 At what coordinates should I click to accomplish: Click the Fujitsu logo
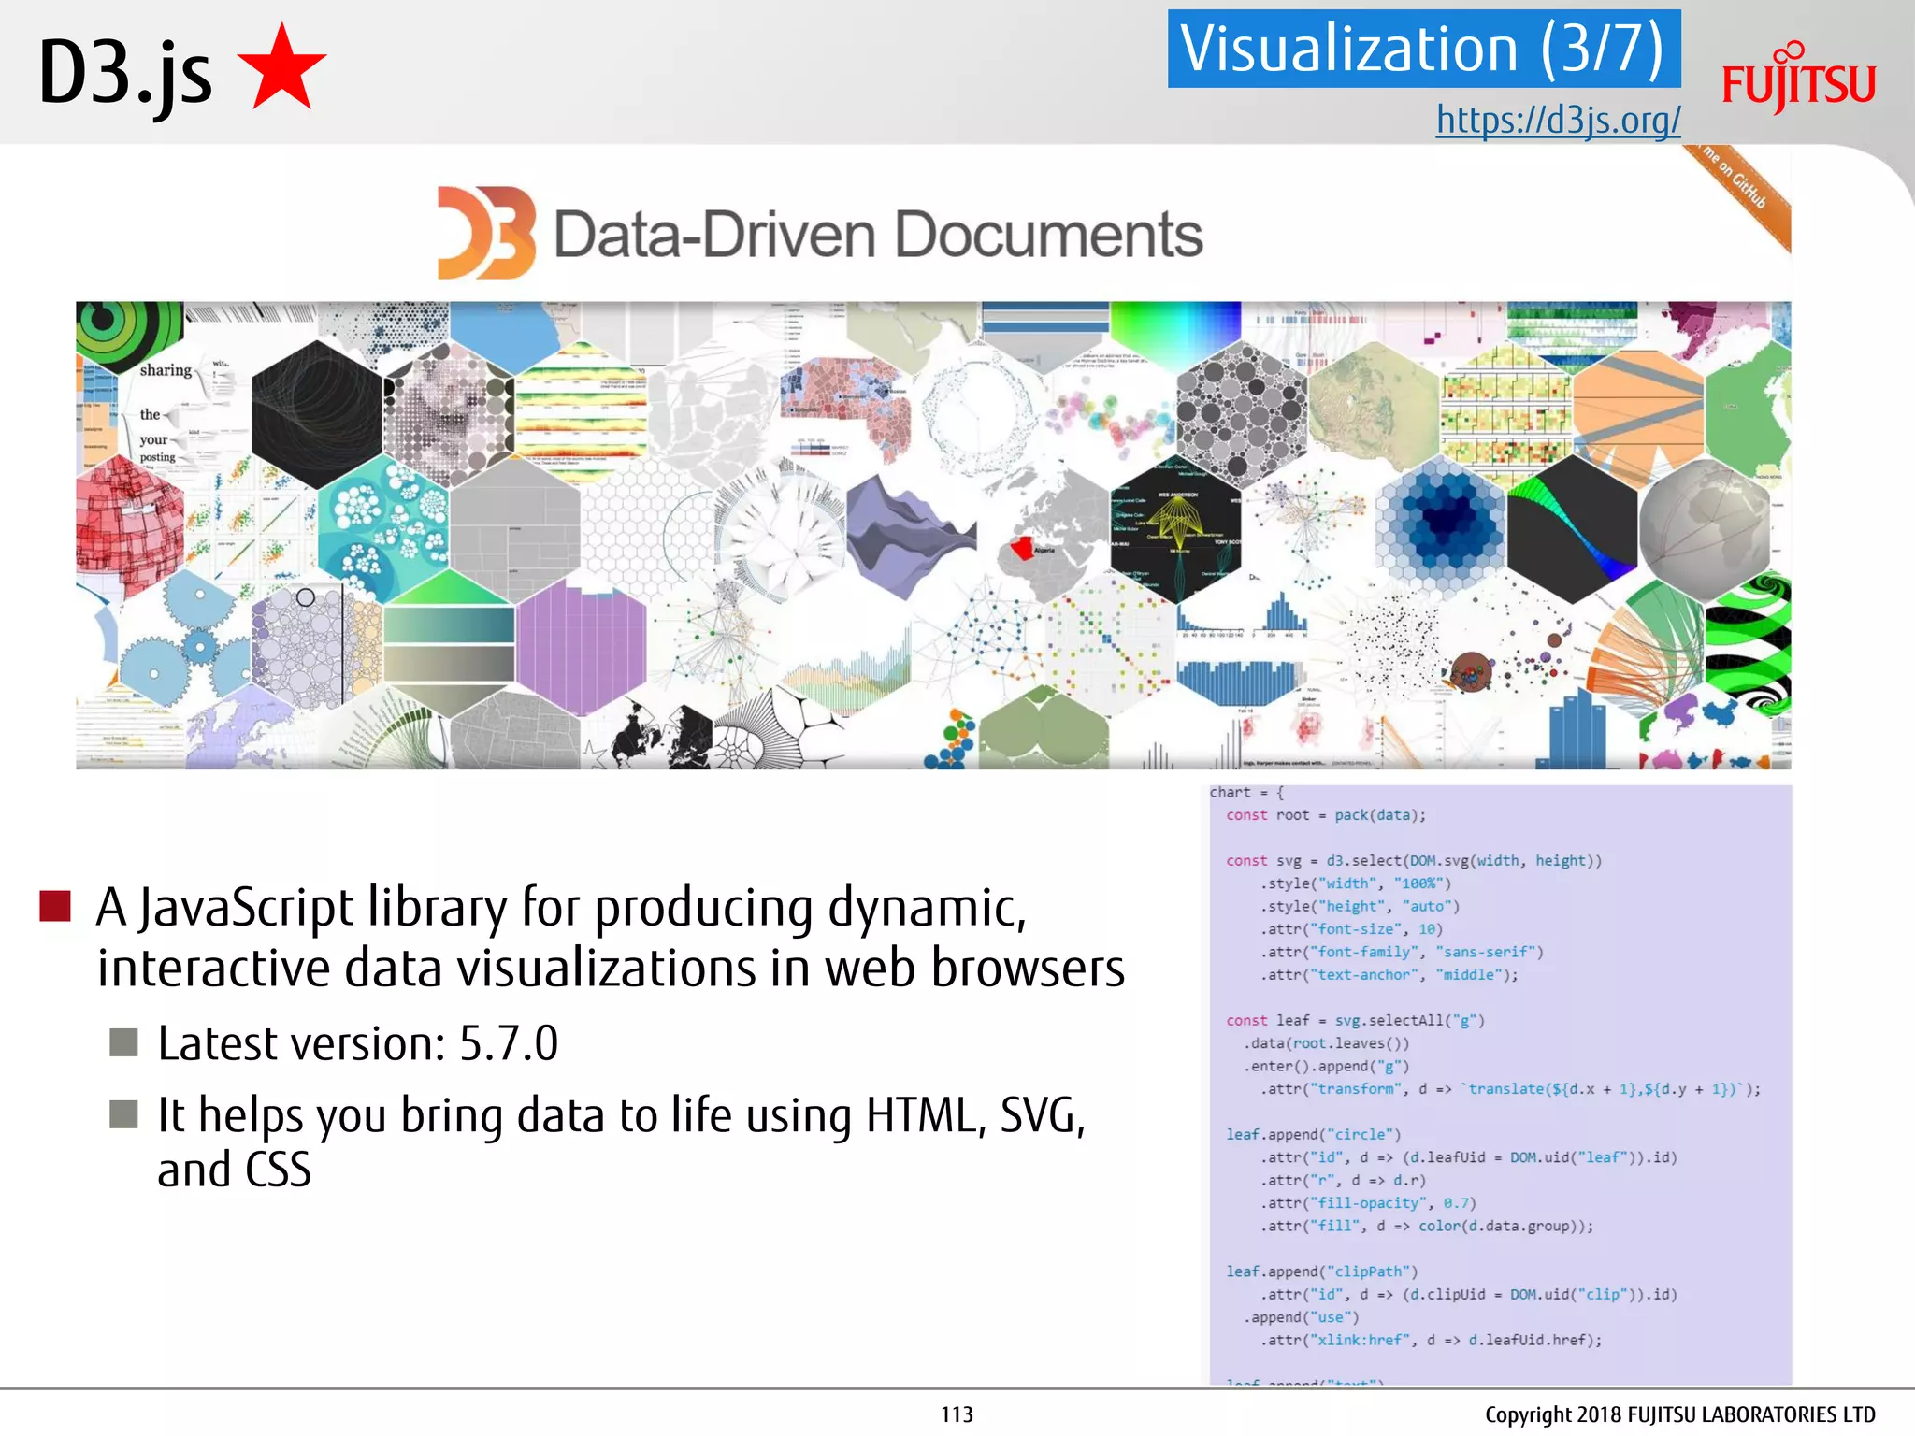point(1798,79)
